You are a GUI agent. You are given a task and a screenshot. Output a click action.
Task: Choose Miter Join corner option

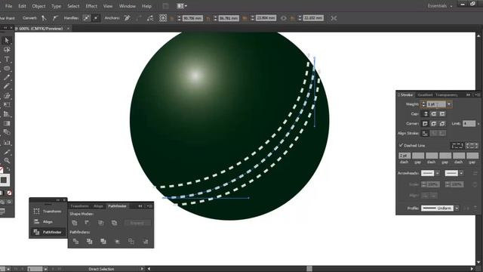425,124
